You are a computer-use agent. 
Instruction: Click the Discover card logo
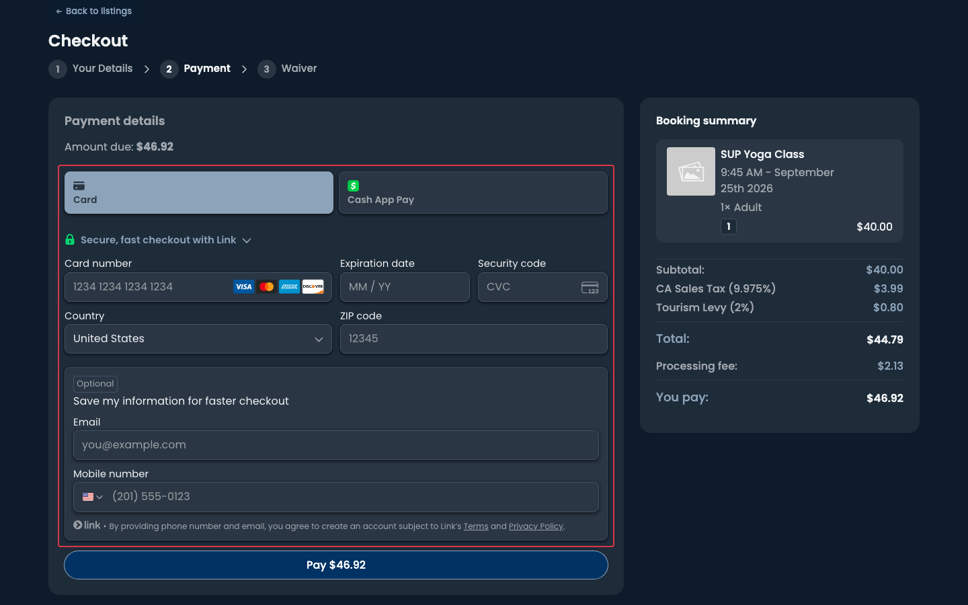pos(313,287)
